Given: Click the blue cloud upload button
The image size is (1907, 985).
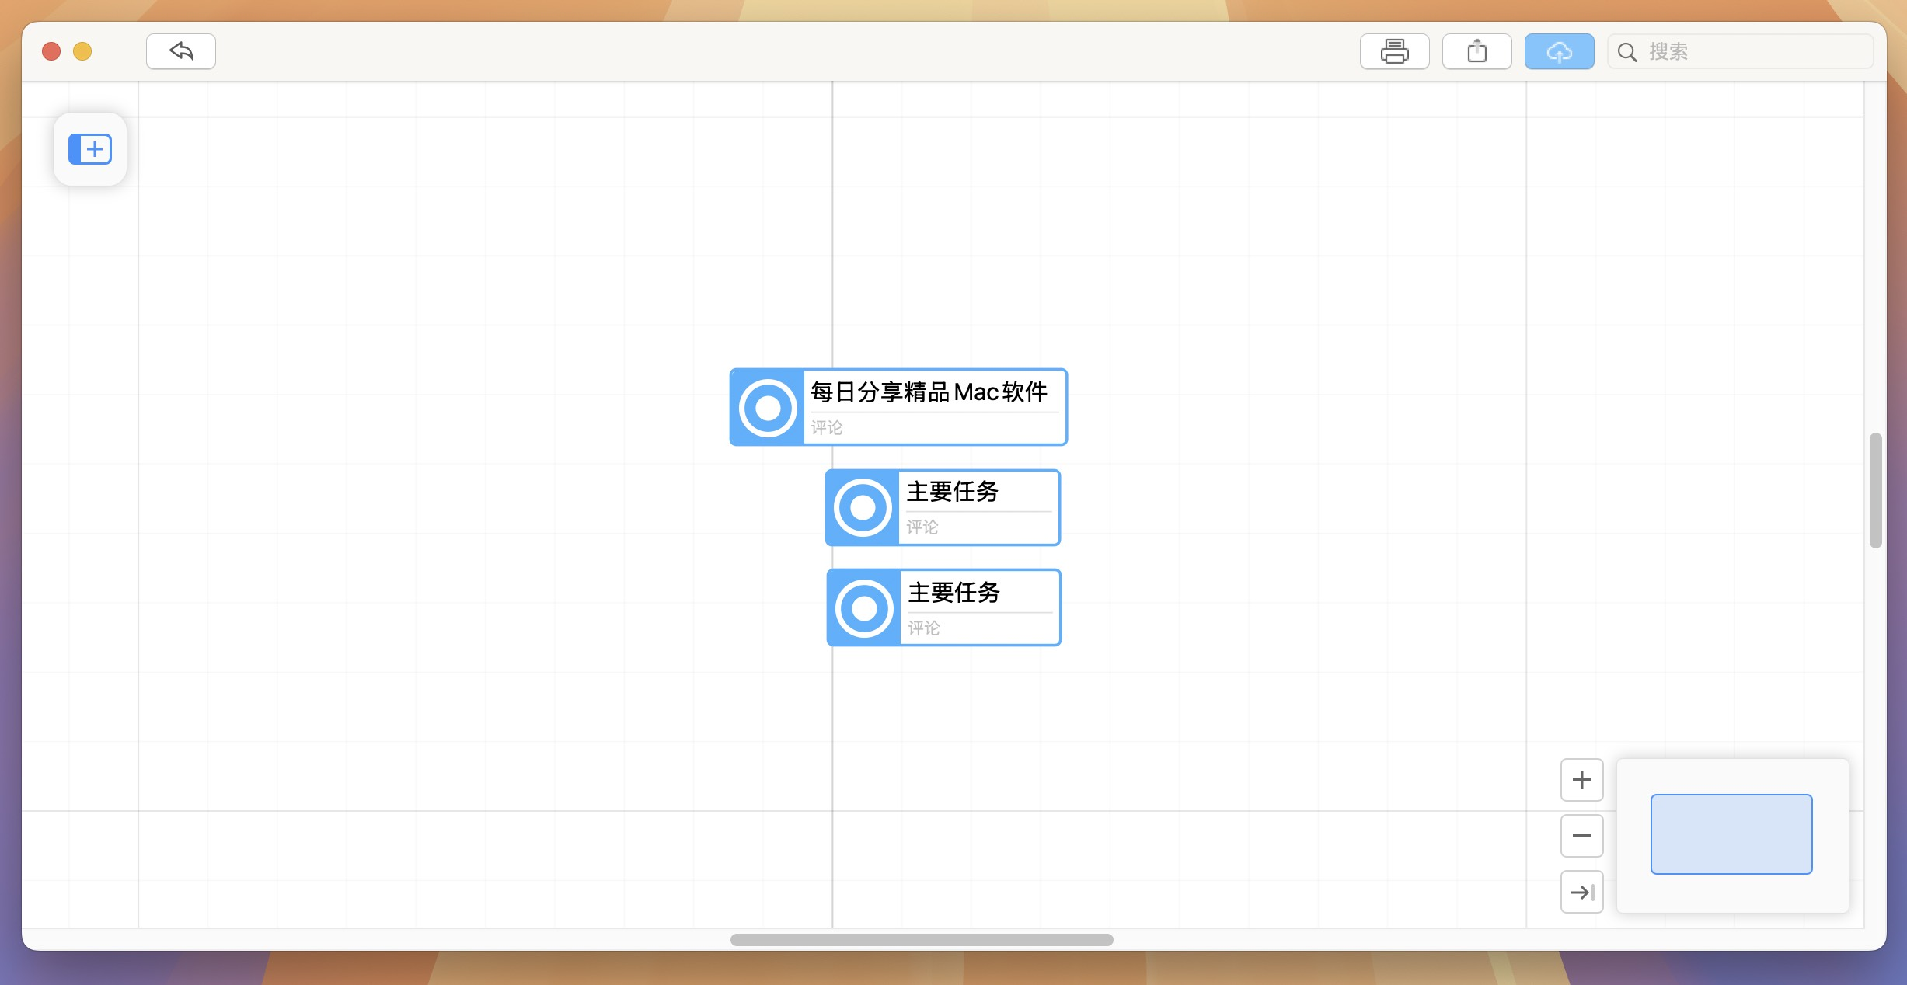Looking at the screenshot, I should (1559, 51).
